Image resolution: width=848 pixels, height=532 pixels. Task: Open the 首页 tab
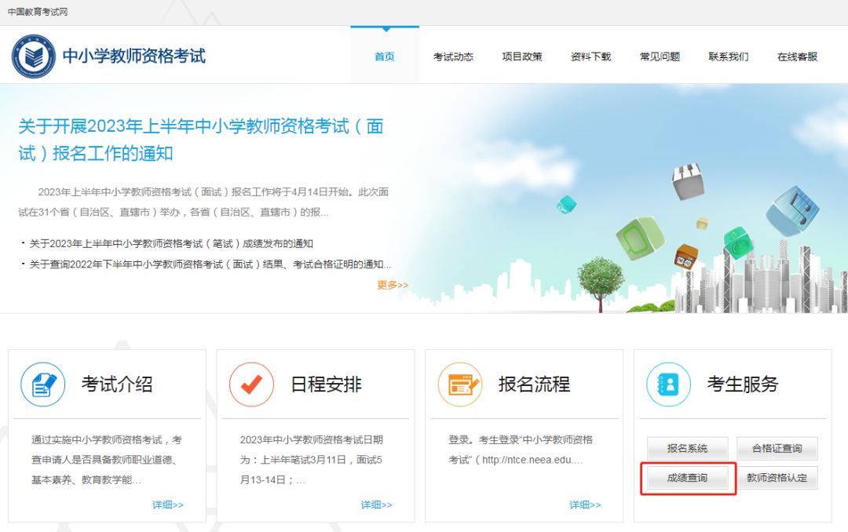385,56
